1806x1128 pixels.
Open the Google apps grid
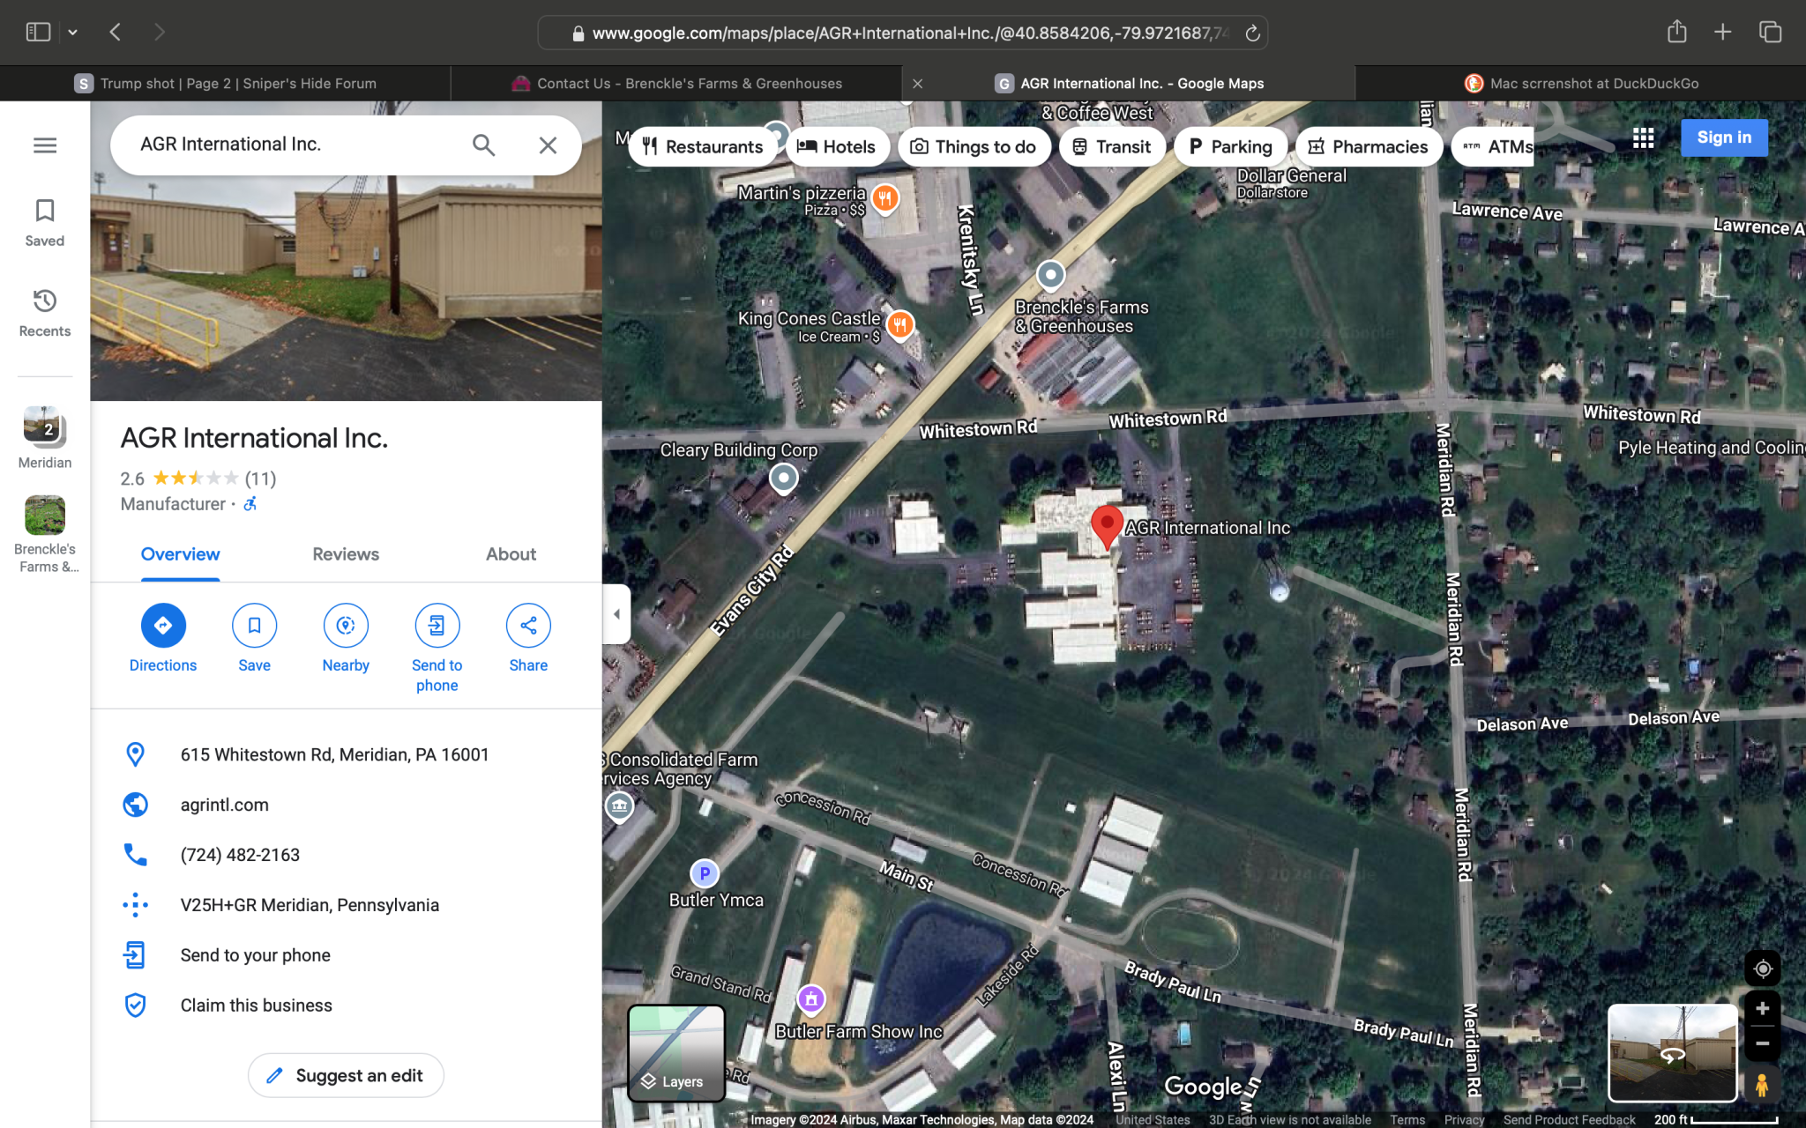pyautogui.click(x=1643, y=137)
